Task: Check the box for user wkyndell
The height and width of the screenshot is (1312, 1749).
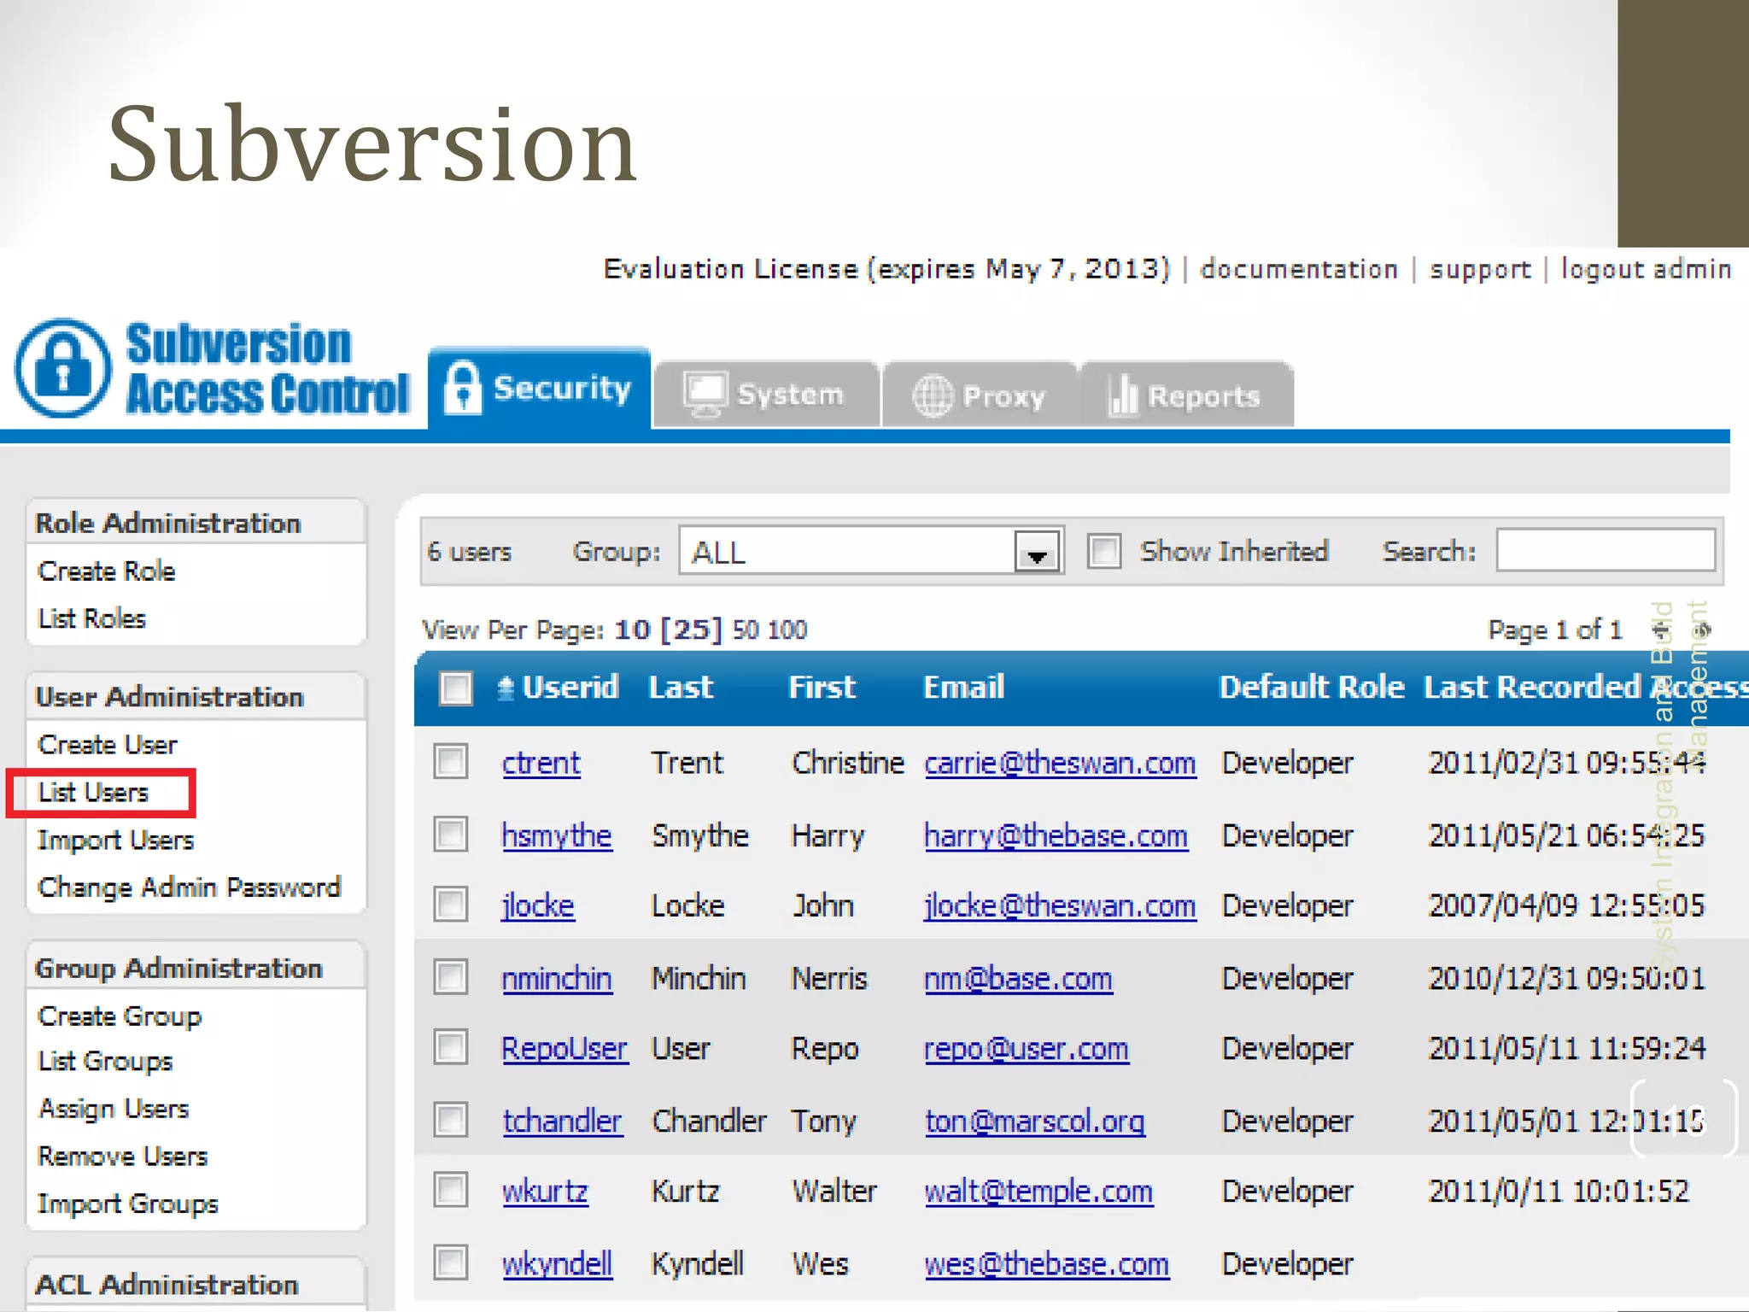Action: pos(450,1262)
